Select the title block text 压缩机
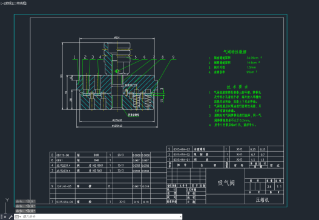319x220 pixels. (x=263, y=200)
